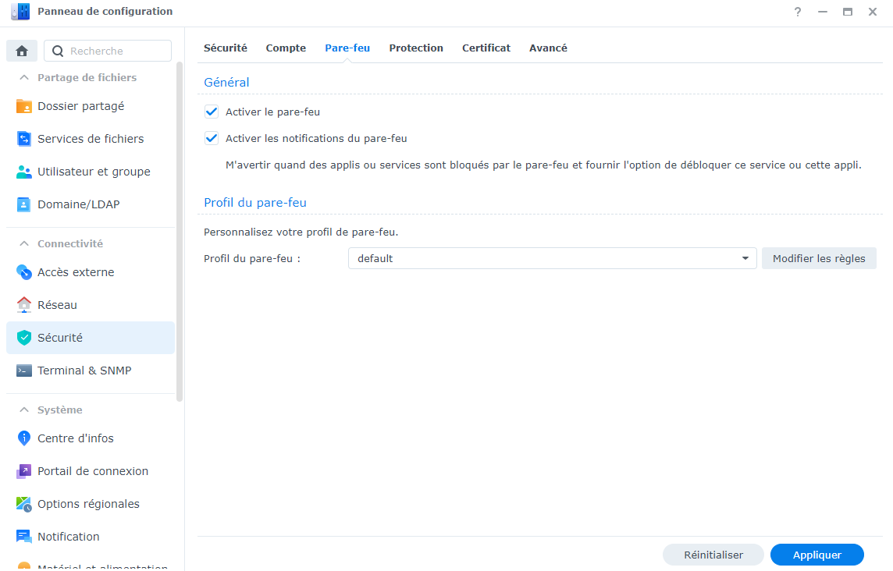
Task: Open the Réseau settings
Action: 57,305
